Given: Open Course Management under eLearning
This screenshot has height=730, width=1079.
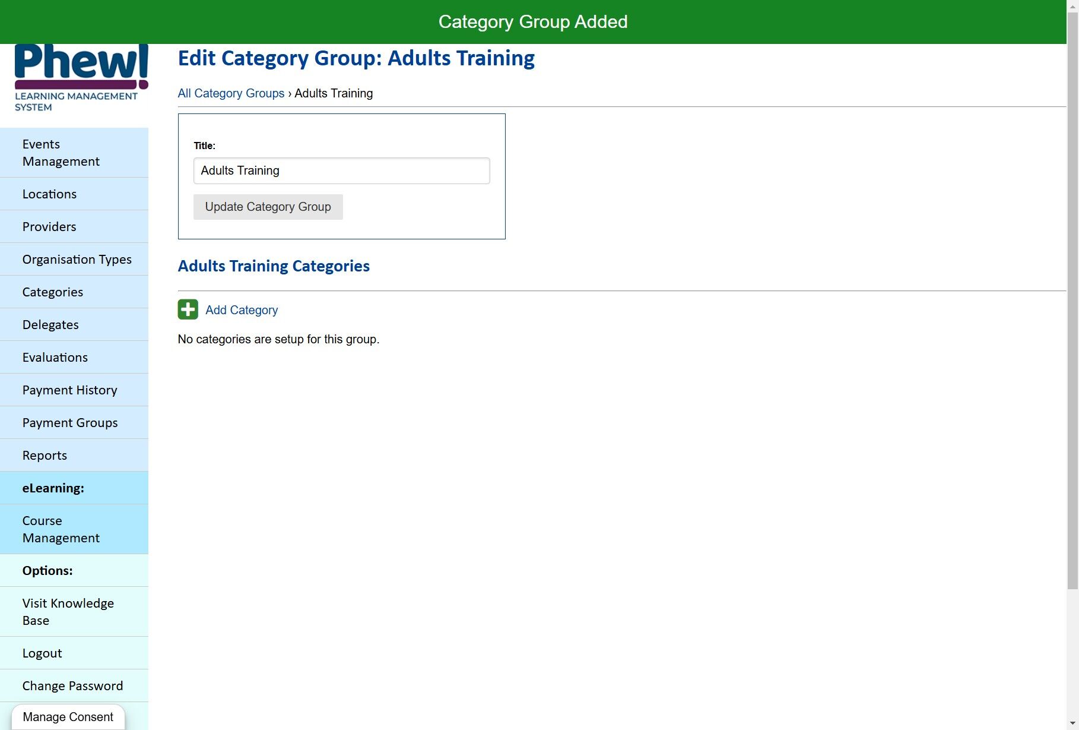Looking at the screenshot, I should click(x=61, y=529).
